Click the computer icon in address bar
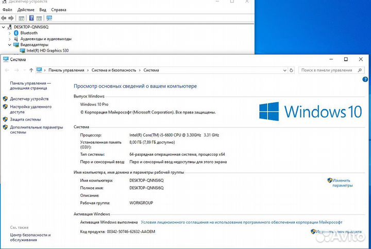 (39, 70)
